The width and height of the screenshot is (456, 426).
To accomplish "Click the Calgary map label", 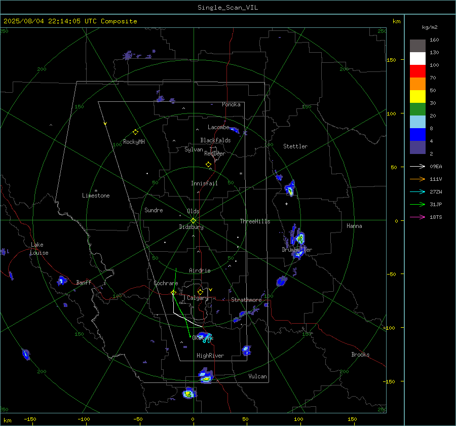I will (198, 298).
